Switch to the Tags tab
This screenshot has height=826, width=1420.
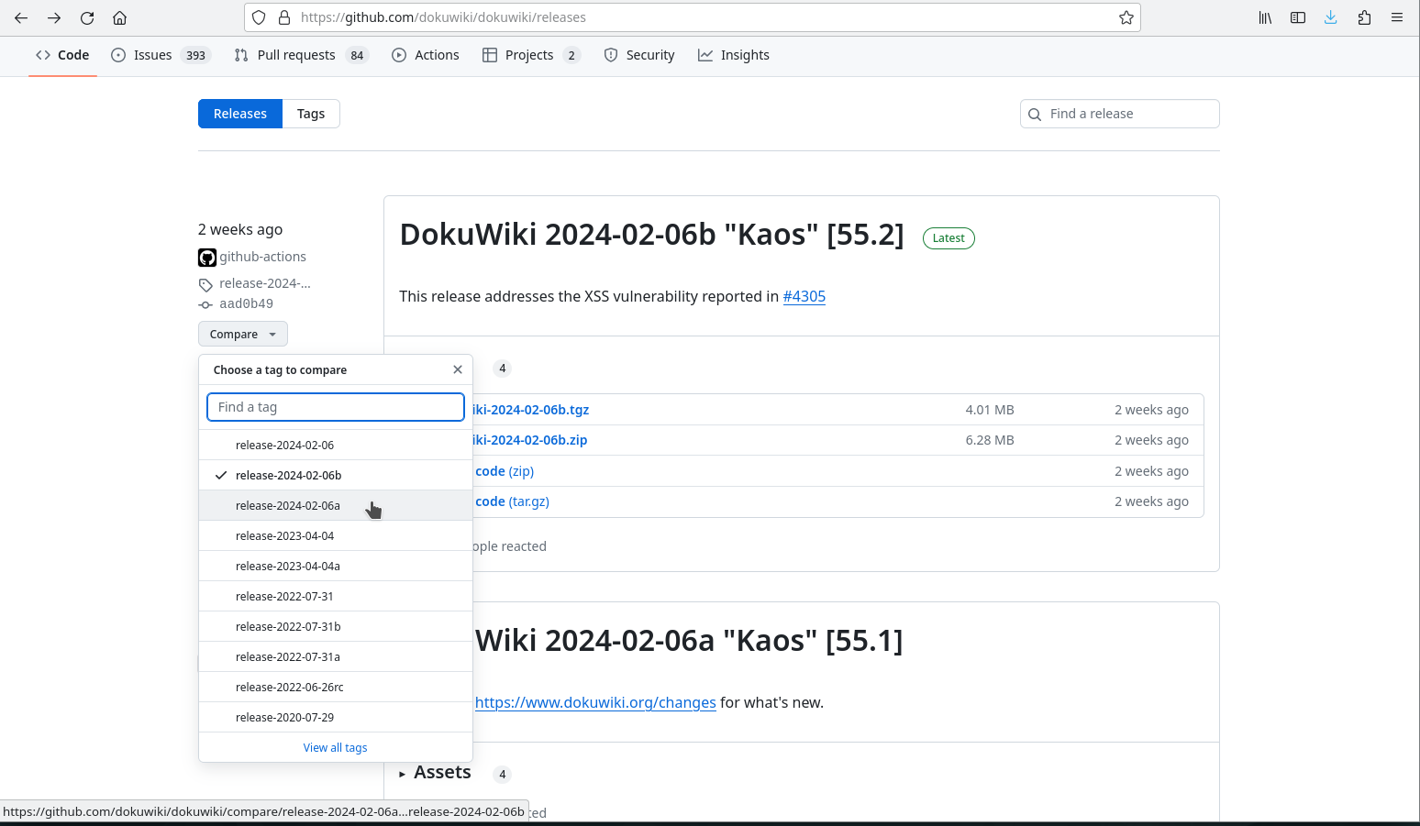click(x=311, y=114)
